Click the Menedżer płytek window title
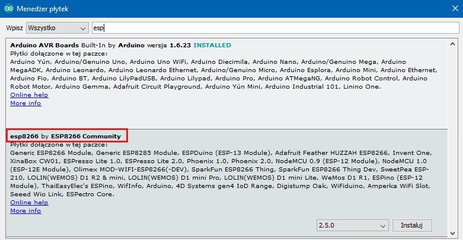463x240 pixels. 43,9
